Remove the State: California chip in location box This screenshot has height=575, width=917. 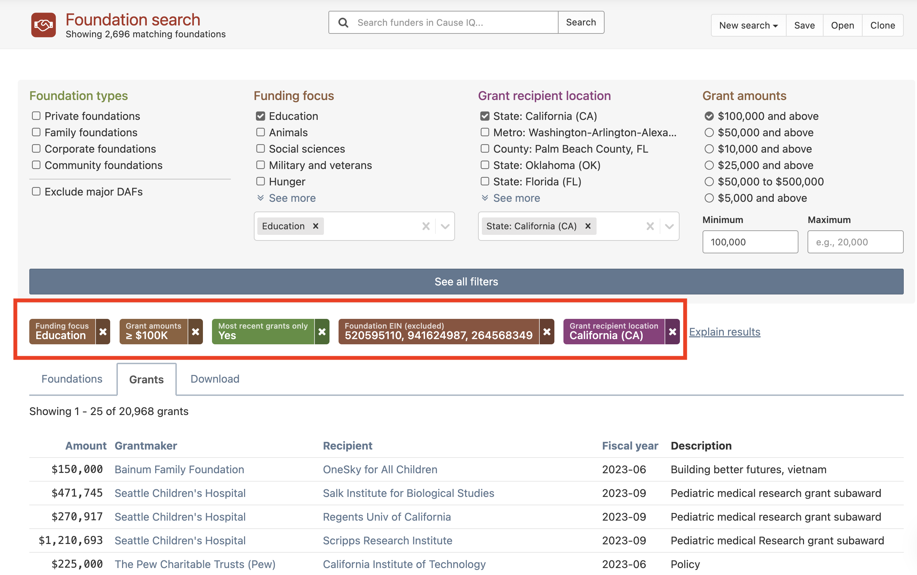pos(588,226)
